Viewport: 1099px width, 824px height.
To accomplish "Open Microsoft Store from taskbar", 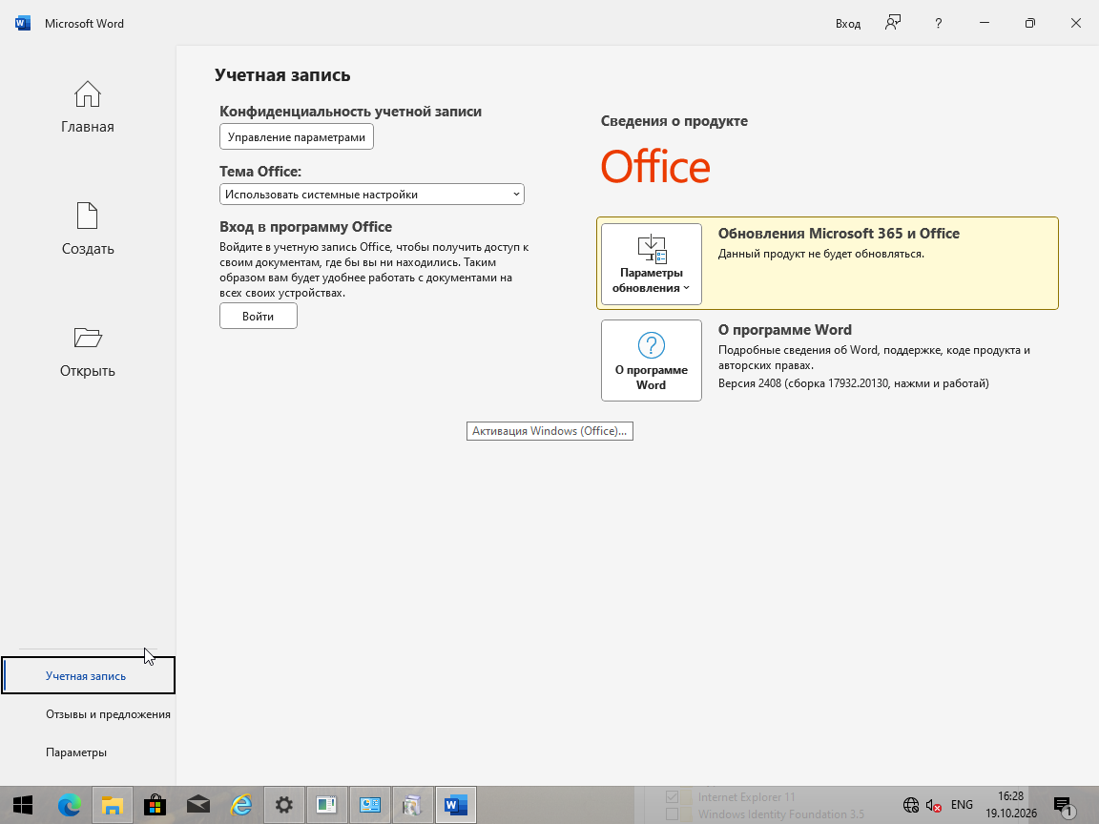I will click(x=155, y=805).
